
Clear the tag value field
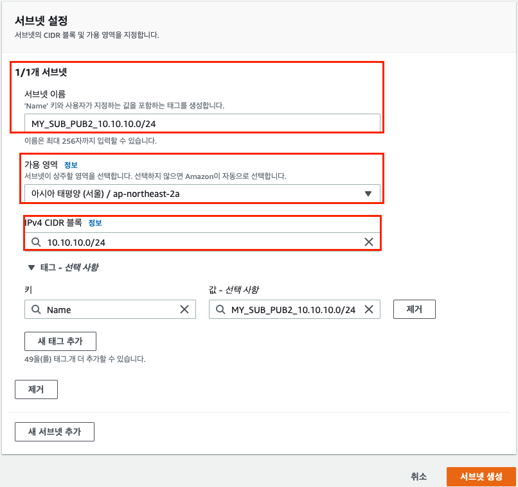point(369,309)
